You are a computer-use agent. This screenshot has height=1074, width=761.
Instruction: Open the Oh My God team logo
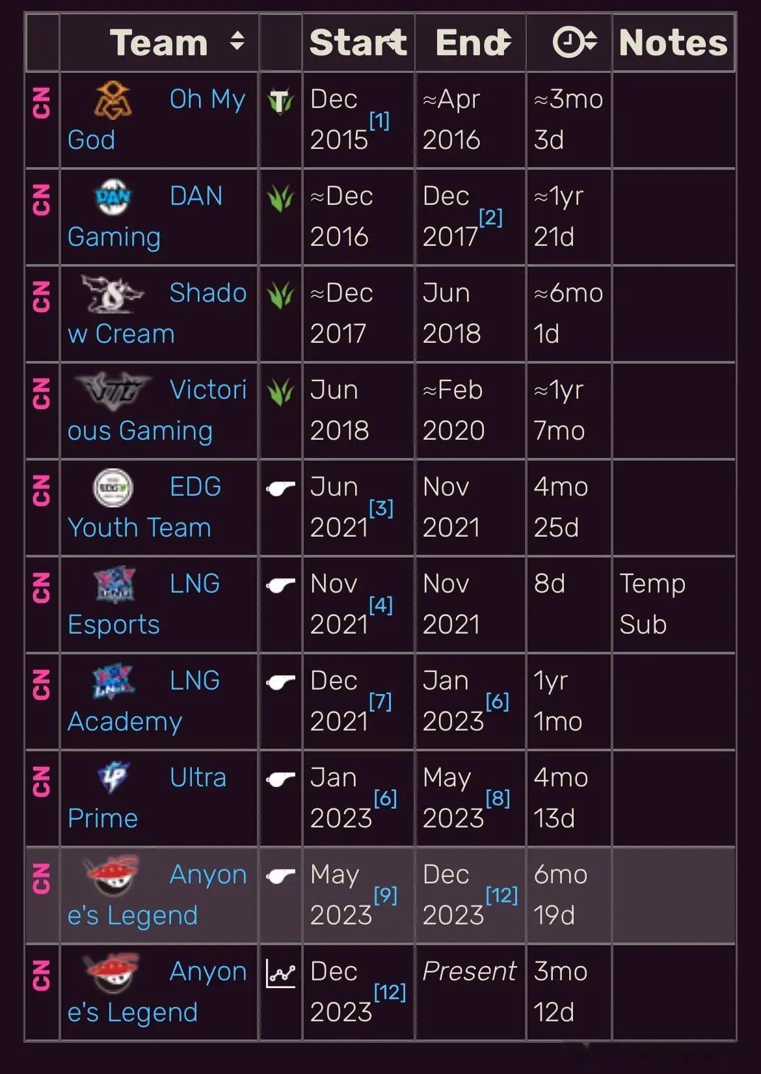tap(113, 100)
